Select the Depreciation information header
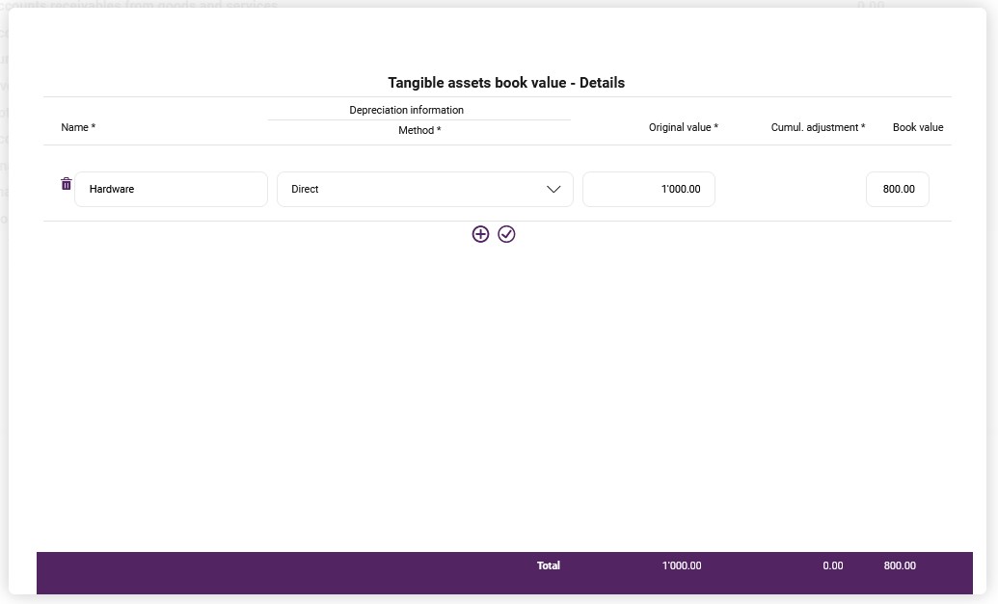 click(407, 110)
